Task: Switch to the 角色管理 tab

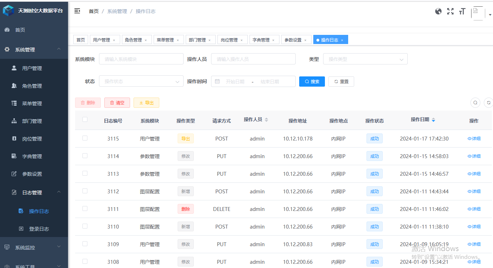Action: point(134,39)
